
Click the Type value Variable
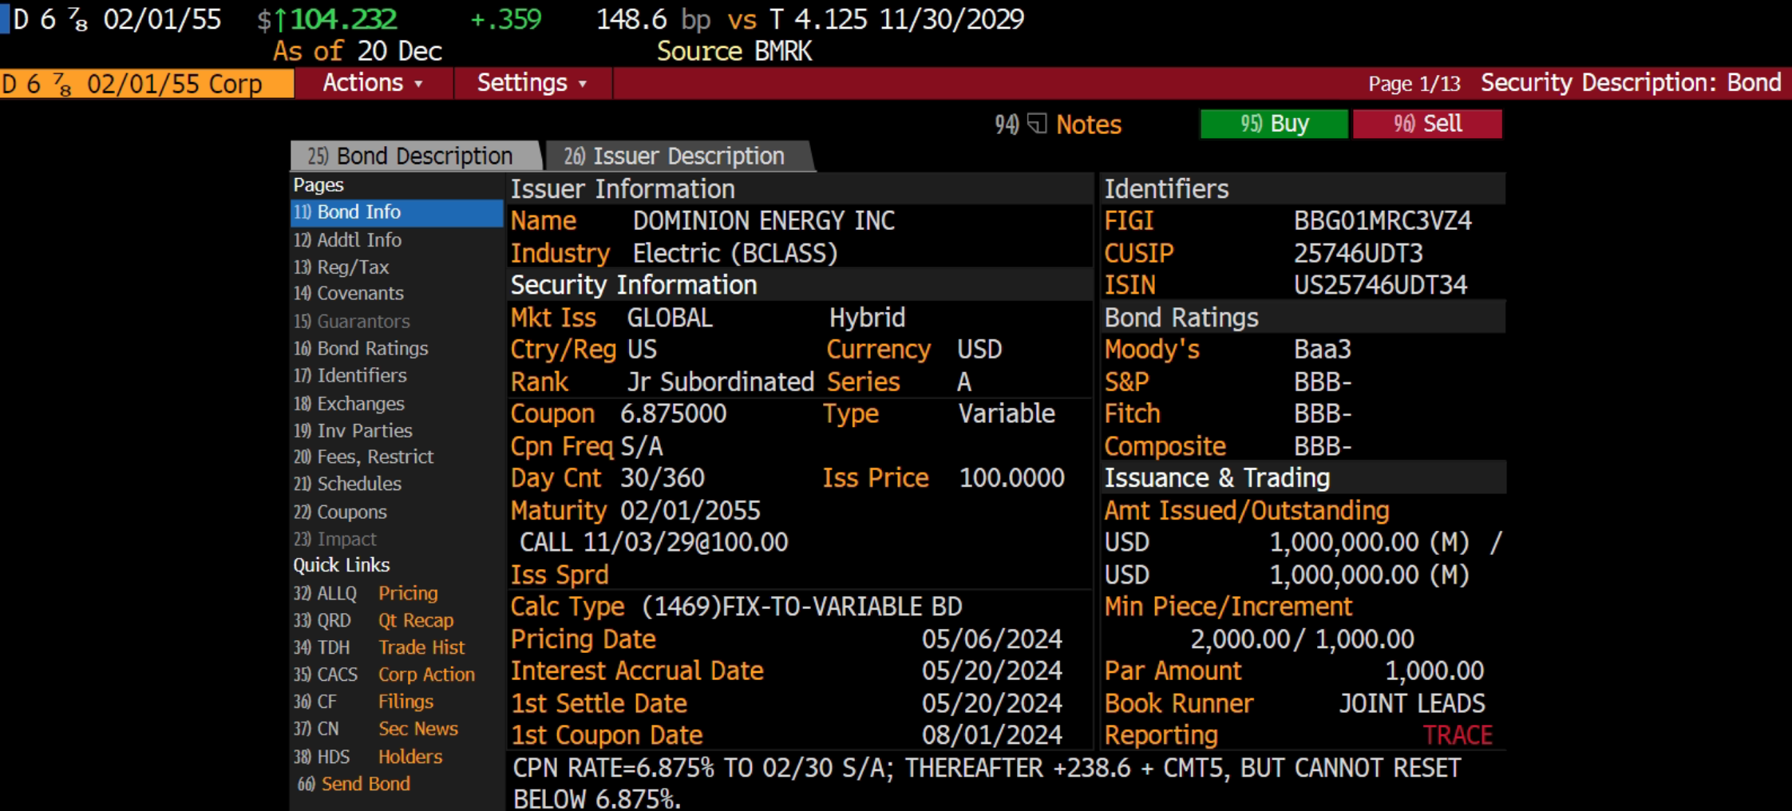(x=1007, y=413)
